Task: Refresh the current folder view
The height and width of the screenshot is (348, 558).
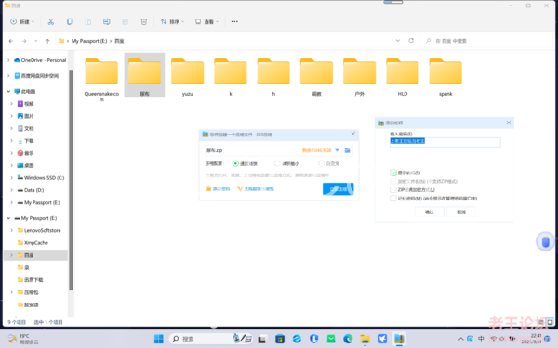Action: coord(411,41)
